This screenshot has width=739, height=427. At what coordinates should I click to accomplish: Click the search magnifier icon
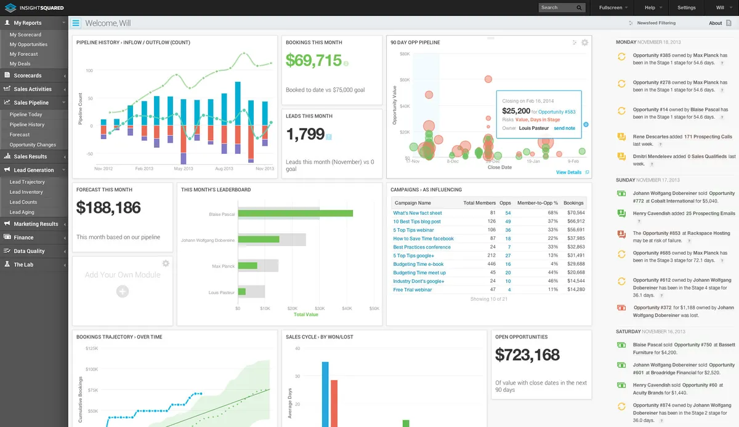click(580, 7)
